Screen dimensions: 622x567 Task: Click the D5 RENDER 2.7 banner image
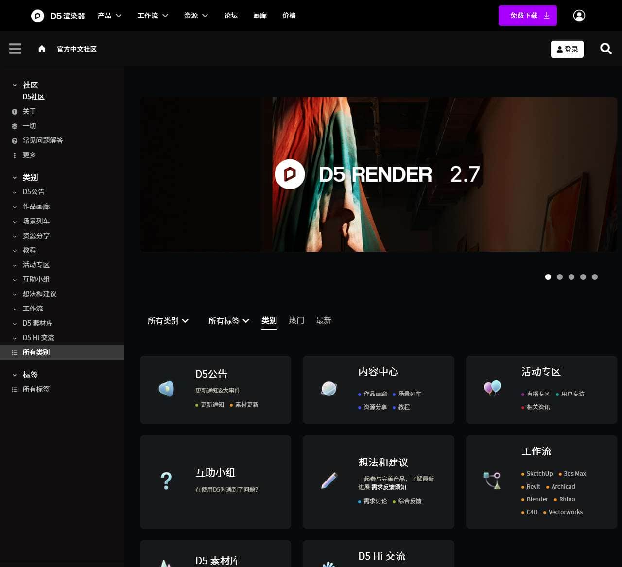[x=378, y=174]
